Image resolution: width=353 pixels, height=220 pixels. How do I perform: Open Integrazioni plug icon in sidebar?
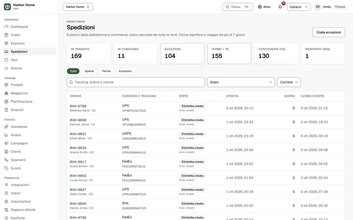pyautogui.click(x=6, y=185)
